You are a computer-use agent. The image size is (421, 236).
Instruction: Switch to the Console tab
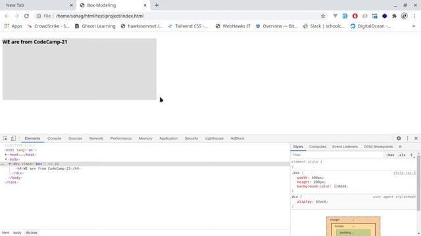(x=54, y=138)
